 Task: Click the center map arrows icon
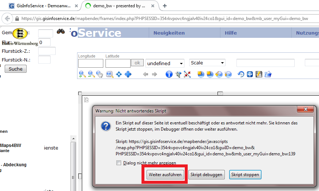click(x=119, y=74)
